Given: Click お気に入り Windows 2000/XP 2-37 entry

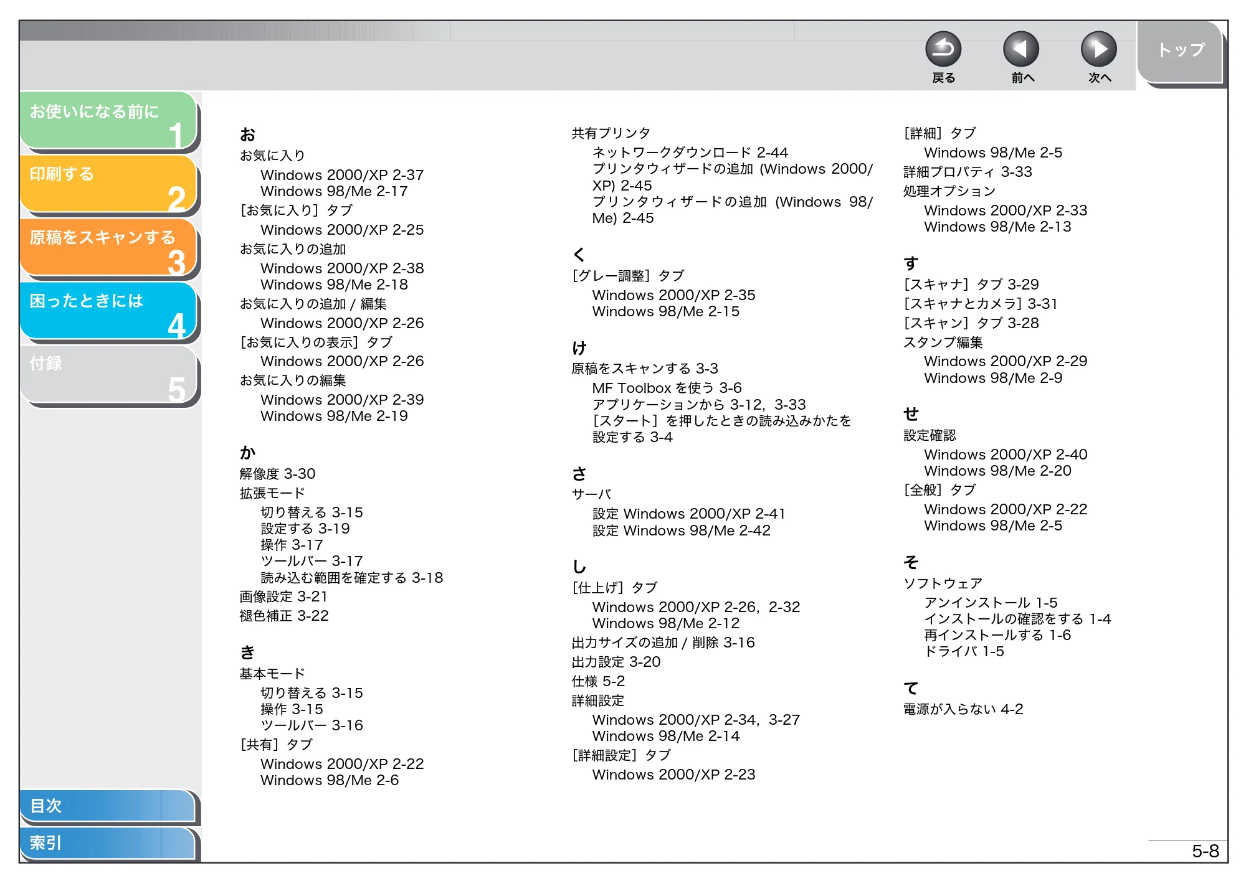Looking at the screenshot, I should pos(342,175).
